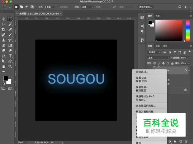The width and height of the screenshot is (193, 144).
Task: Open the workspace switcher dropdown arrow
Action: [191, 7]
